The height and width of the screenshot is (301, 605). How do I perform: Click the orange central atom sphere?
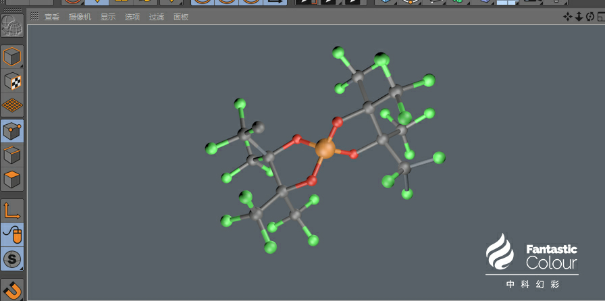click(325, 148)
